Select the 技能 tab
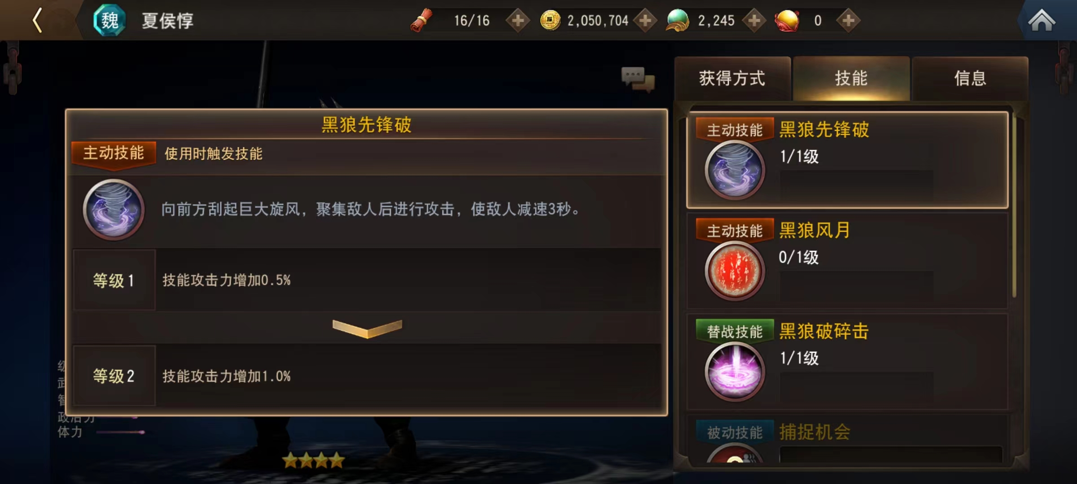The height and width of the screenshot is (484, 1077). (x=851, y=78)
